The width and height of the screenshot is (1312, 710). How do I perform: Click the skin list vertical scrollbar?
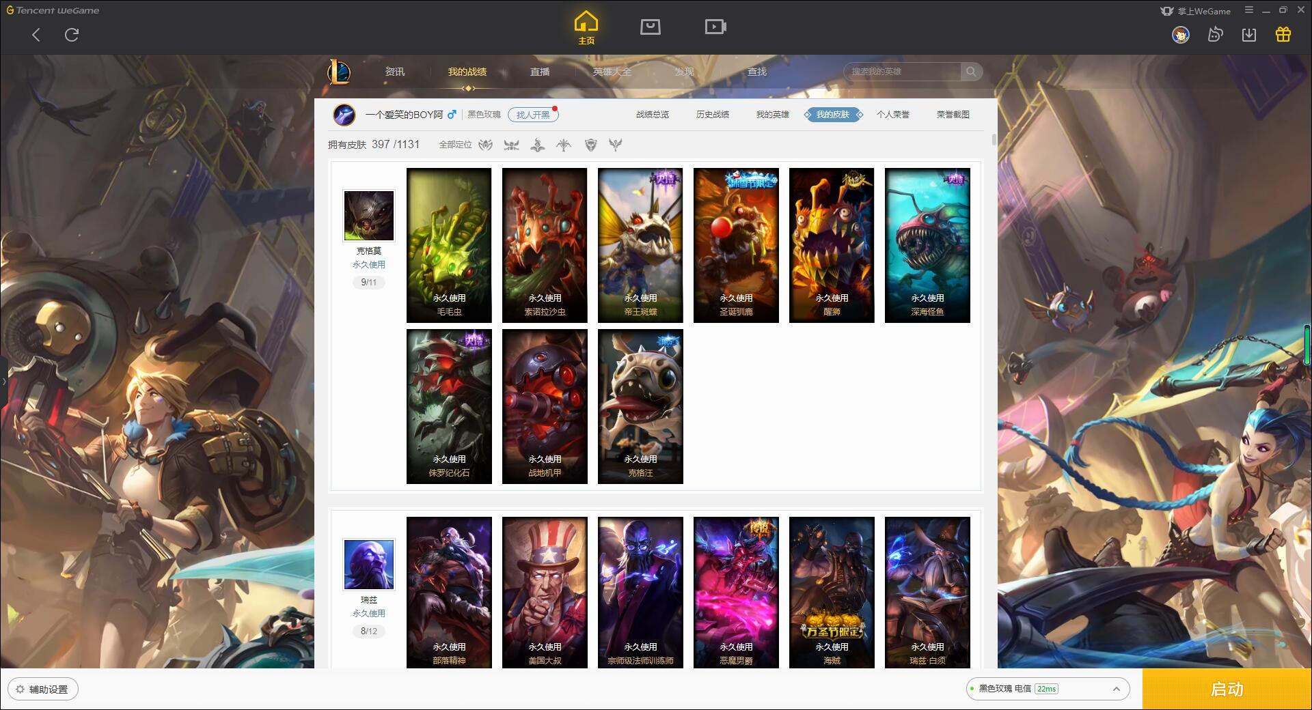[994, 139]
